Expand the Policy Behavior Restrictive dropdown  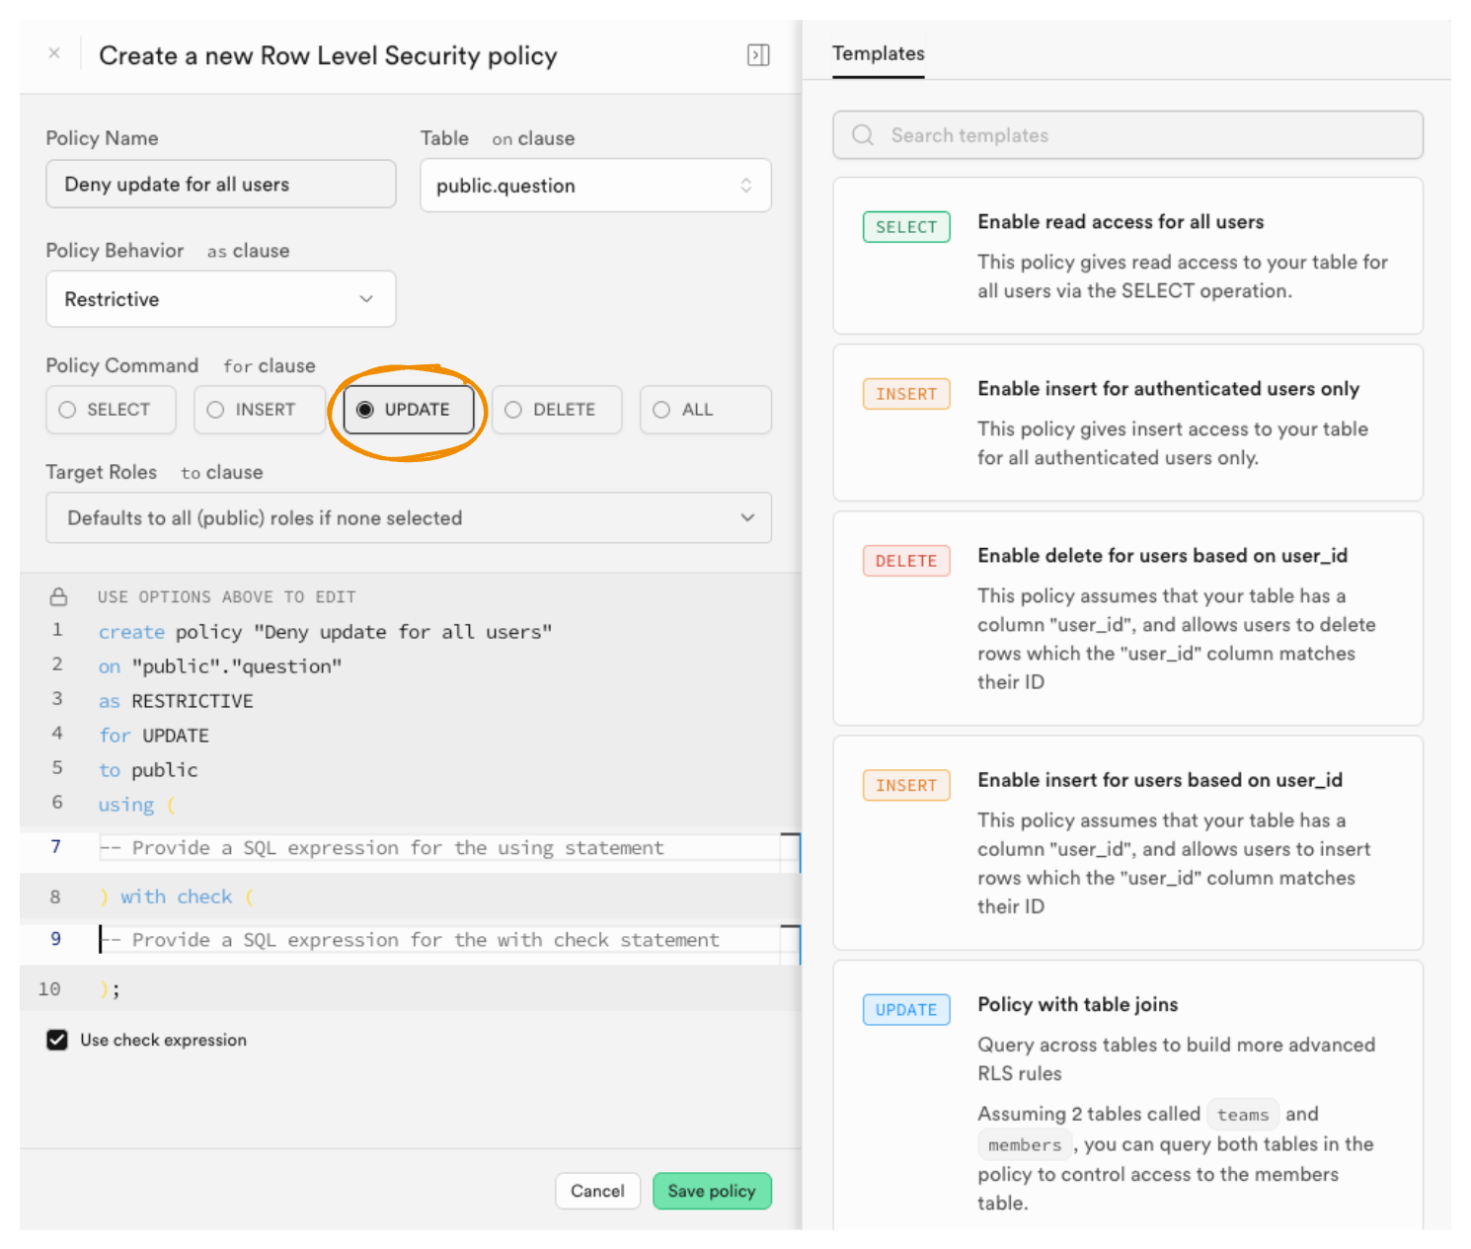point(220,299)
